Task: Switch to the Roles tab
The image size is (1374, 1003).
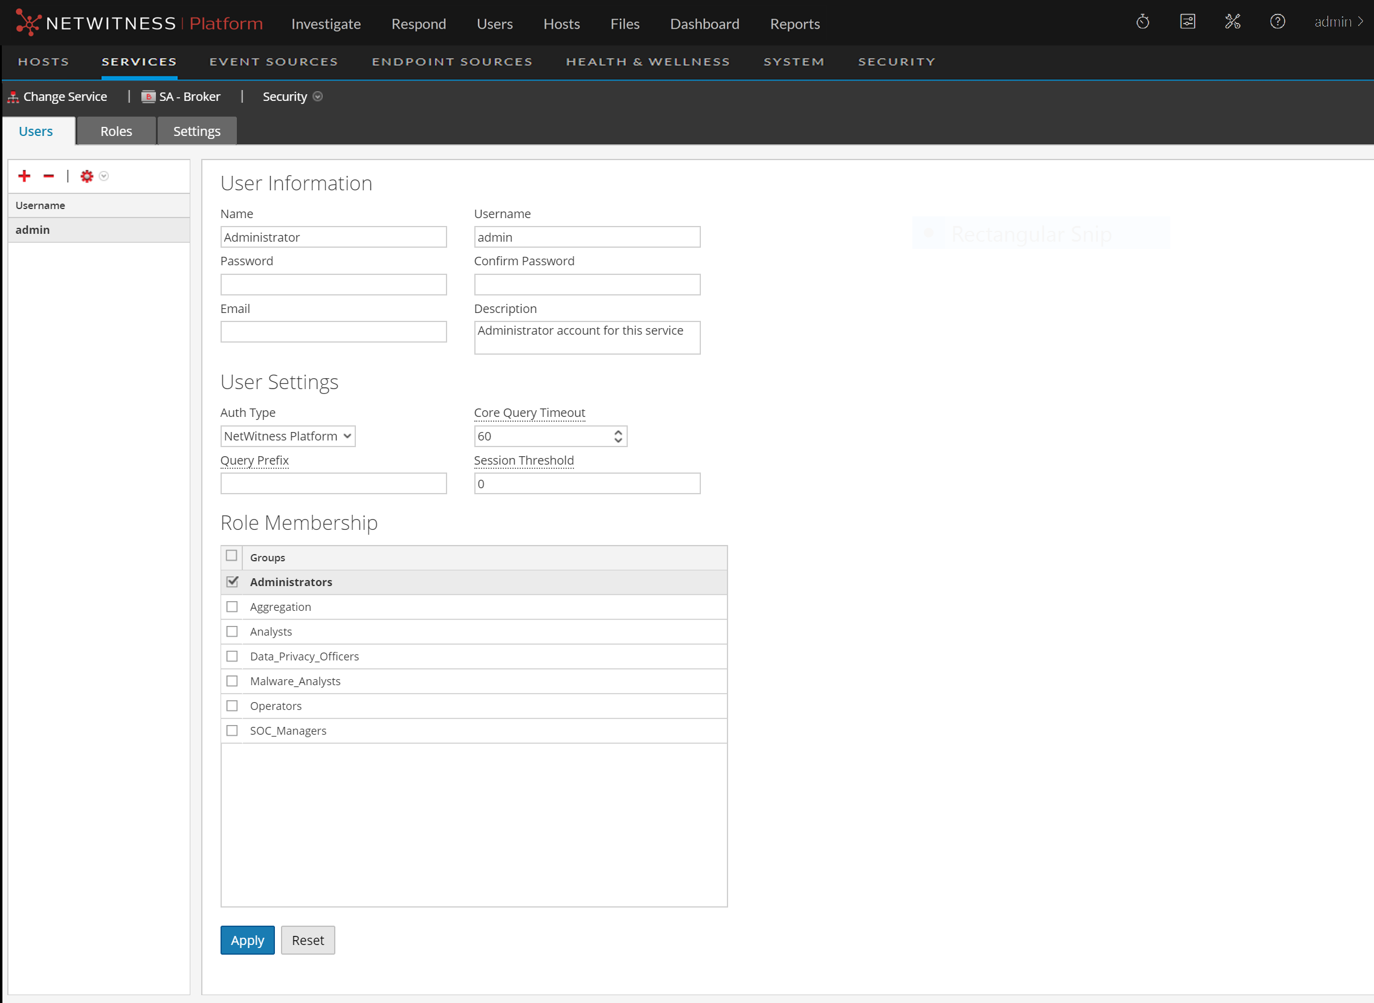Action: [116, 131]
